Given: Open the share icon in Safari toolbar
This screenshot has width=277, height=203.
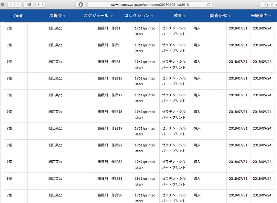Looking at the screenshot, I should pos(266,4).
